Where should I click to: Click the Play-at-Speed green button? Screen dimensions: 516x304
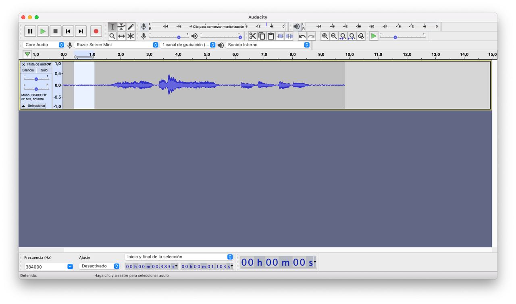click(374, 36)
